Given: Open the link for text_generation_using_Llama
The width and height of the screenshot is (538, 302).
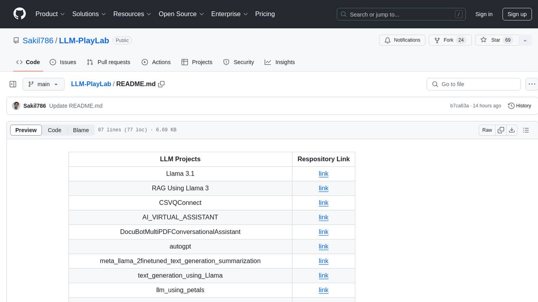Looking at the screenshot, I should (324, 276).
